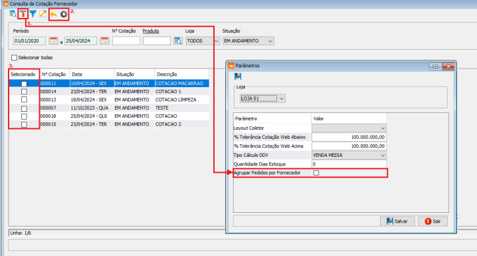
Task: Select the COTACAO MACARRAO row description
Action: 181,83
